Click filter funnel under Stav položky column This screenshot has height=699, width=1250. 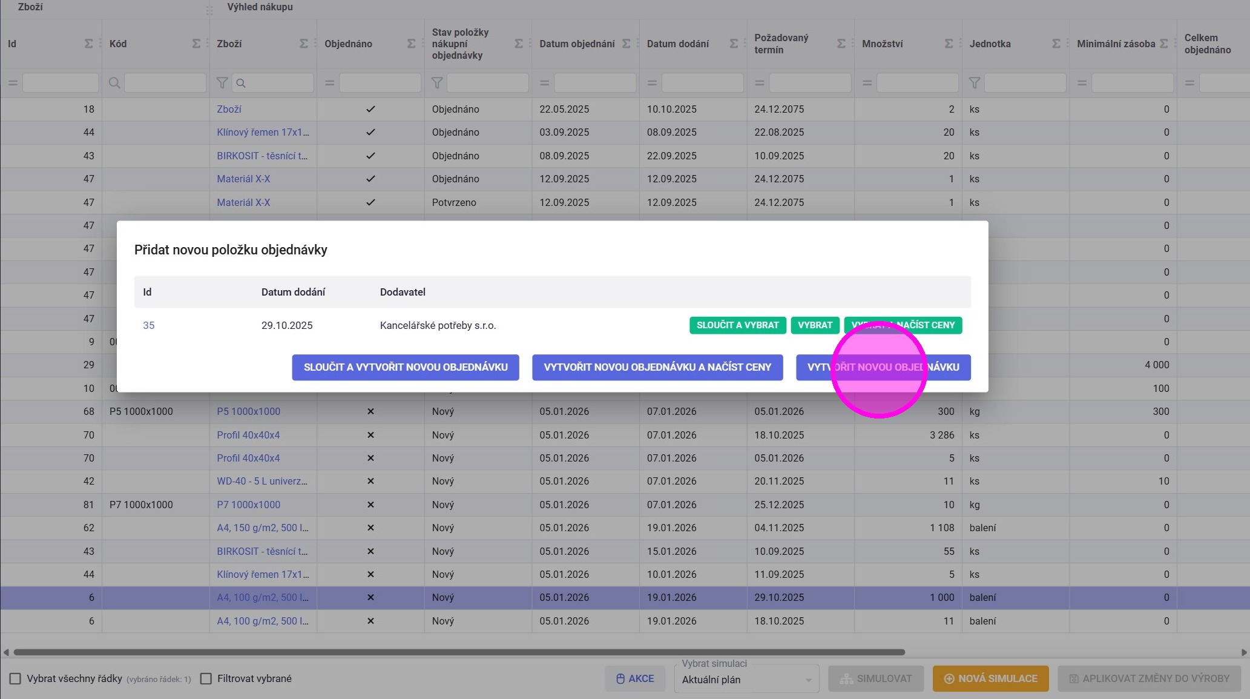click(436, 83)
